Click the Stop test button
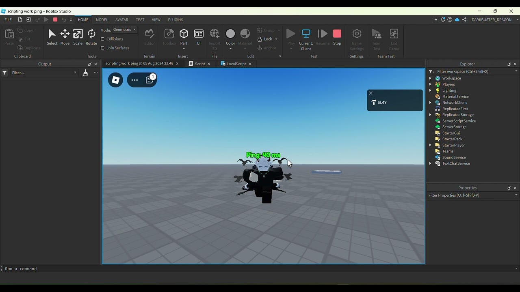This screenshot has width=520, height=292. coord(337,37)
